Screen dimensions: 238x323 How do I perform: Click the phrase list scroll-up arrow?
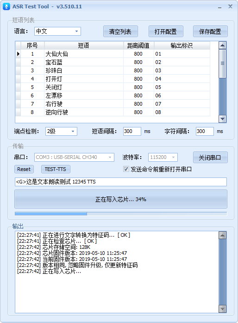click(222, 45)
